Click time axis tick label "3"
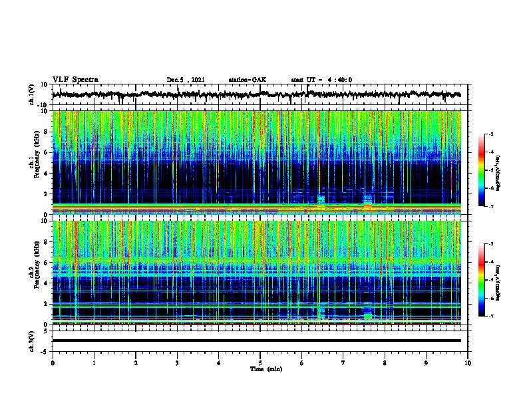This screenshot has height=407, width=527. point(177,363)
